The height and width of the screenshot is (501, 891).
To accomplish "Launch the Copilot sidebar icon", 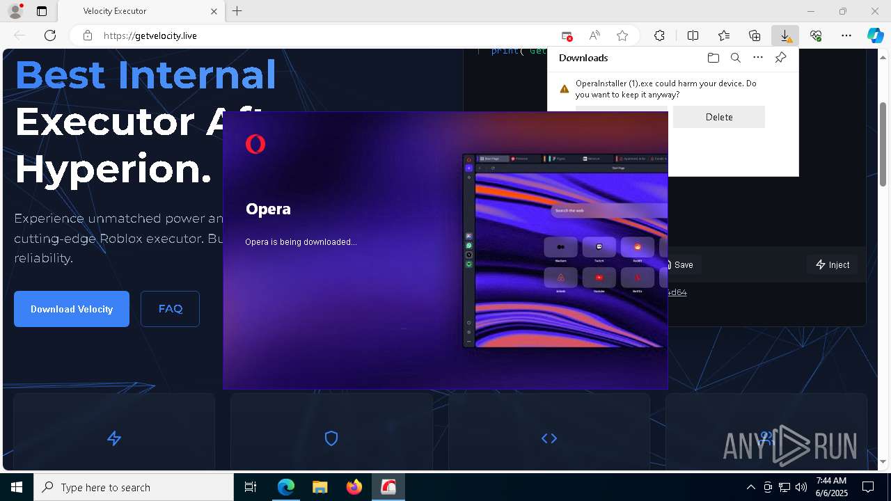I will 875,35.
